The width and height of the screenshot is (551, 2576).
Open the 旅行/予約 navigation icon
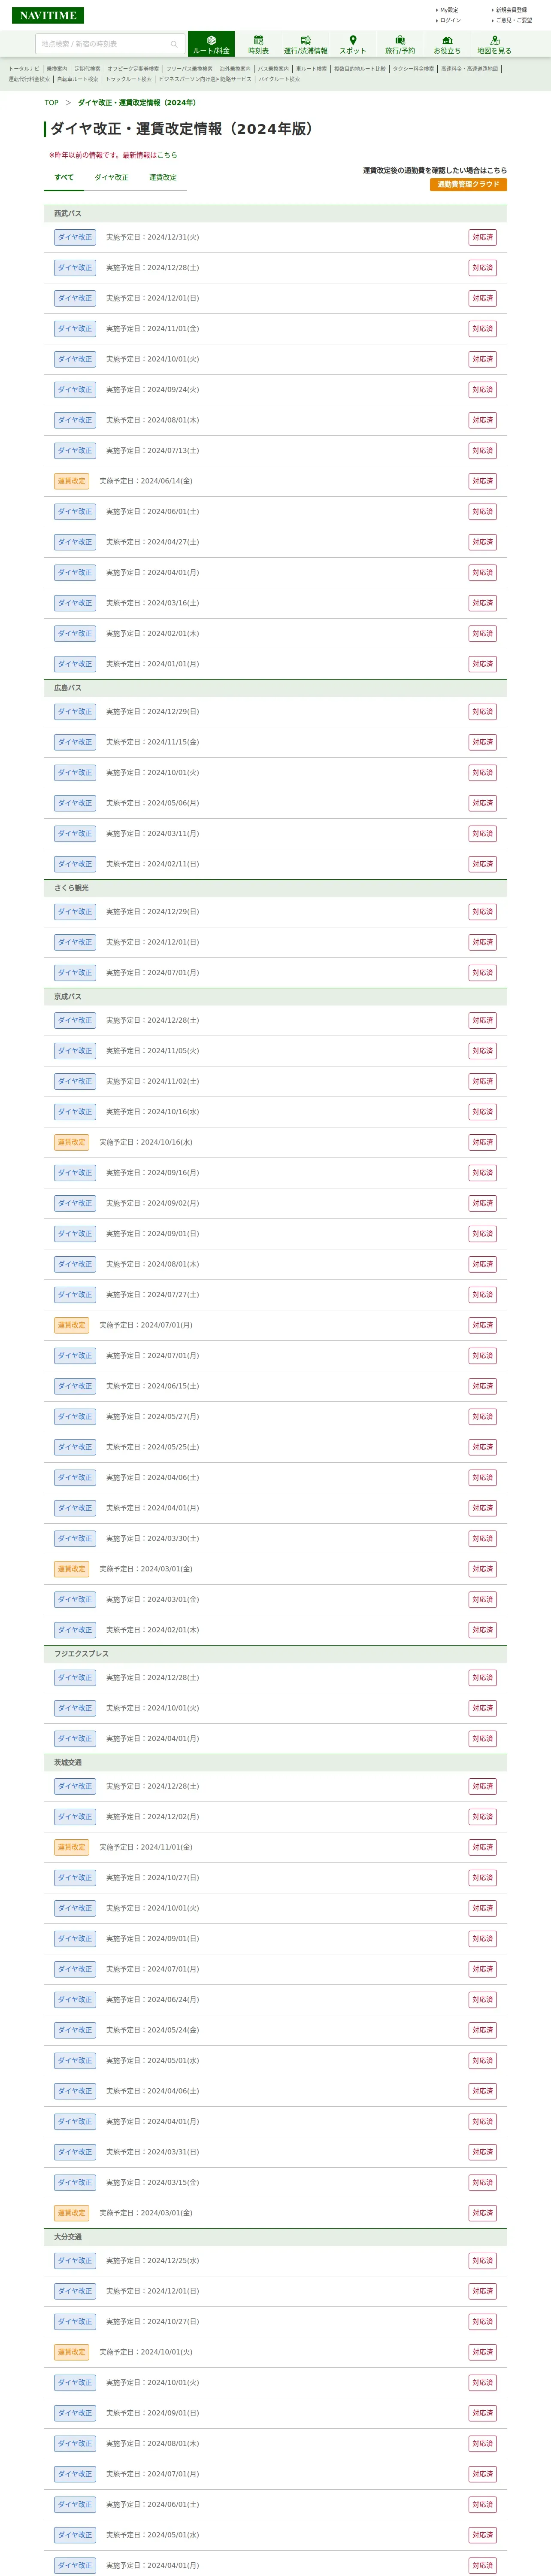pos(400,44)
